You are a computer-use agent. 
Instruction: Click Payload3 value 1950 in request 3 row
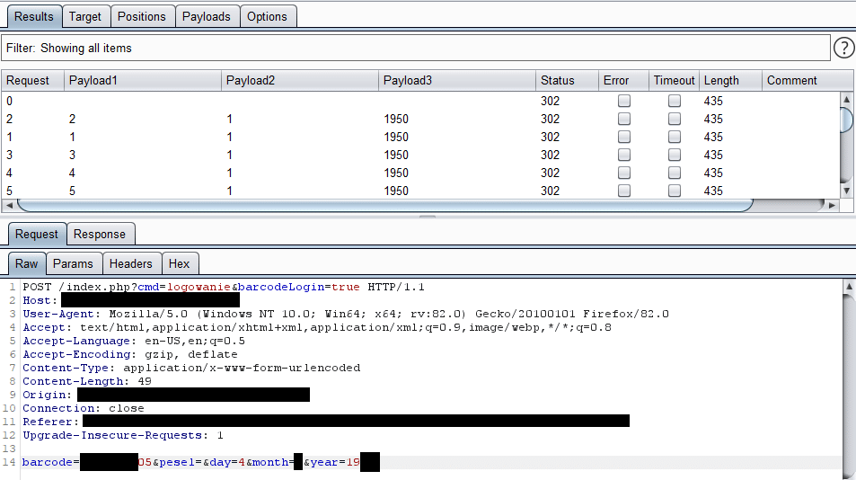[396, 156]
